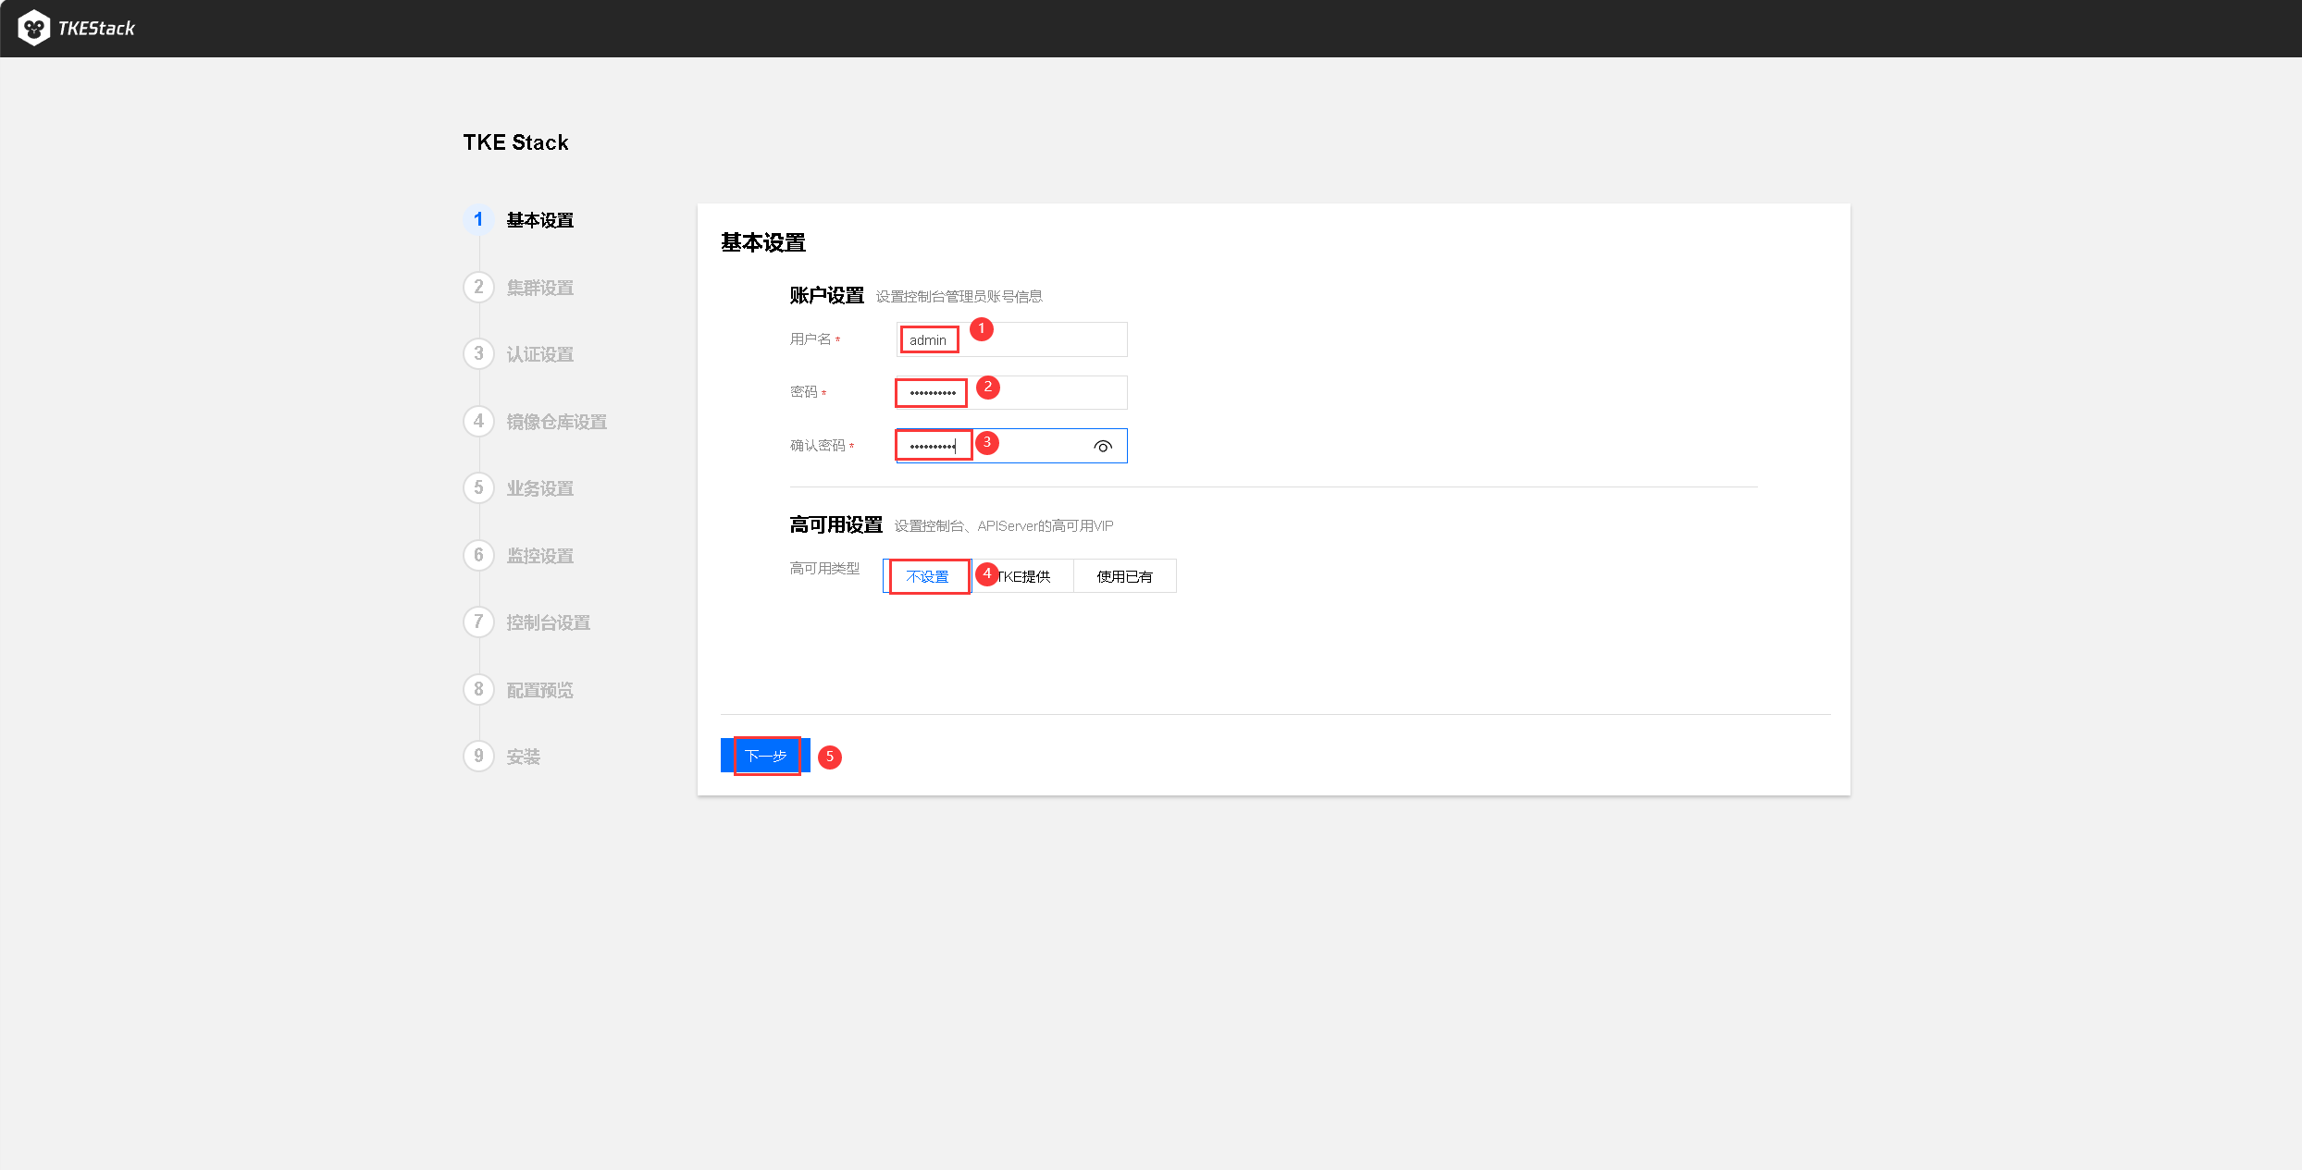Select the TKE提供 high availability option
The width and height of the screenshot is (2302, 1170).
(1023, 576)
